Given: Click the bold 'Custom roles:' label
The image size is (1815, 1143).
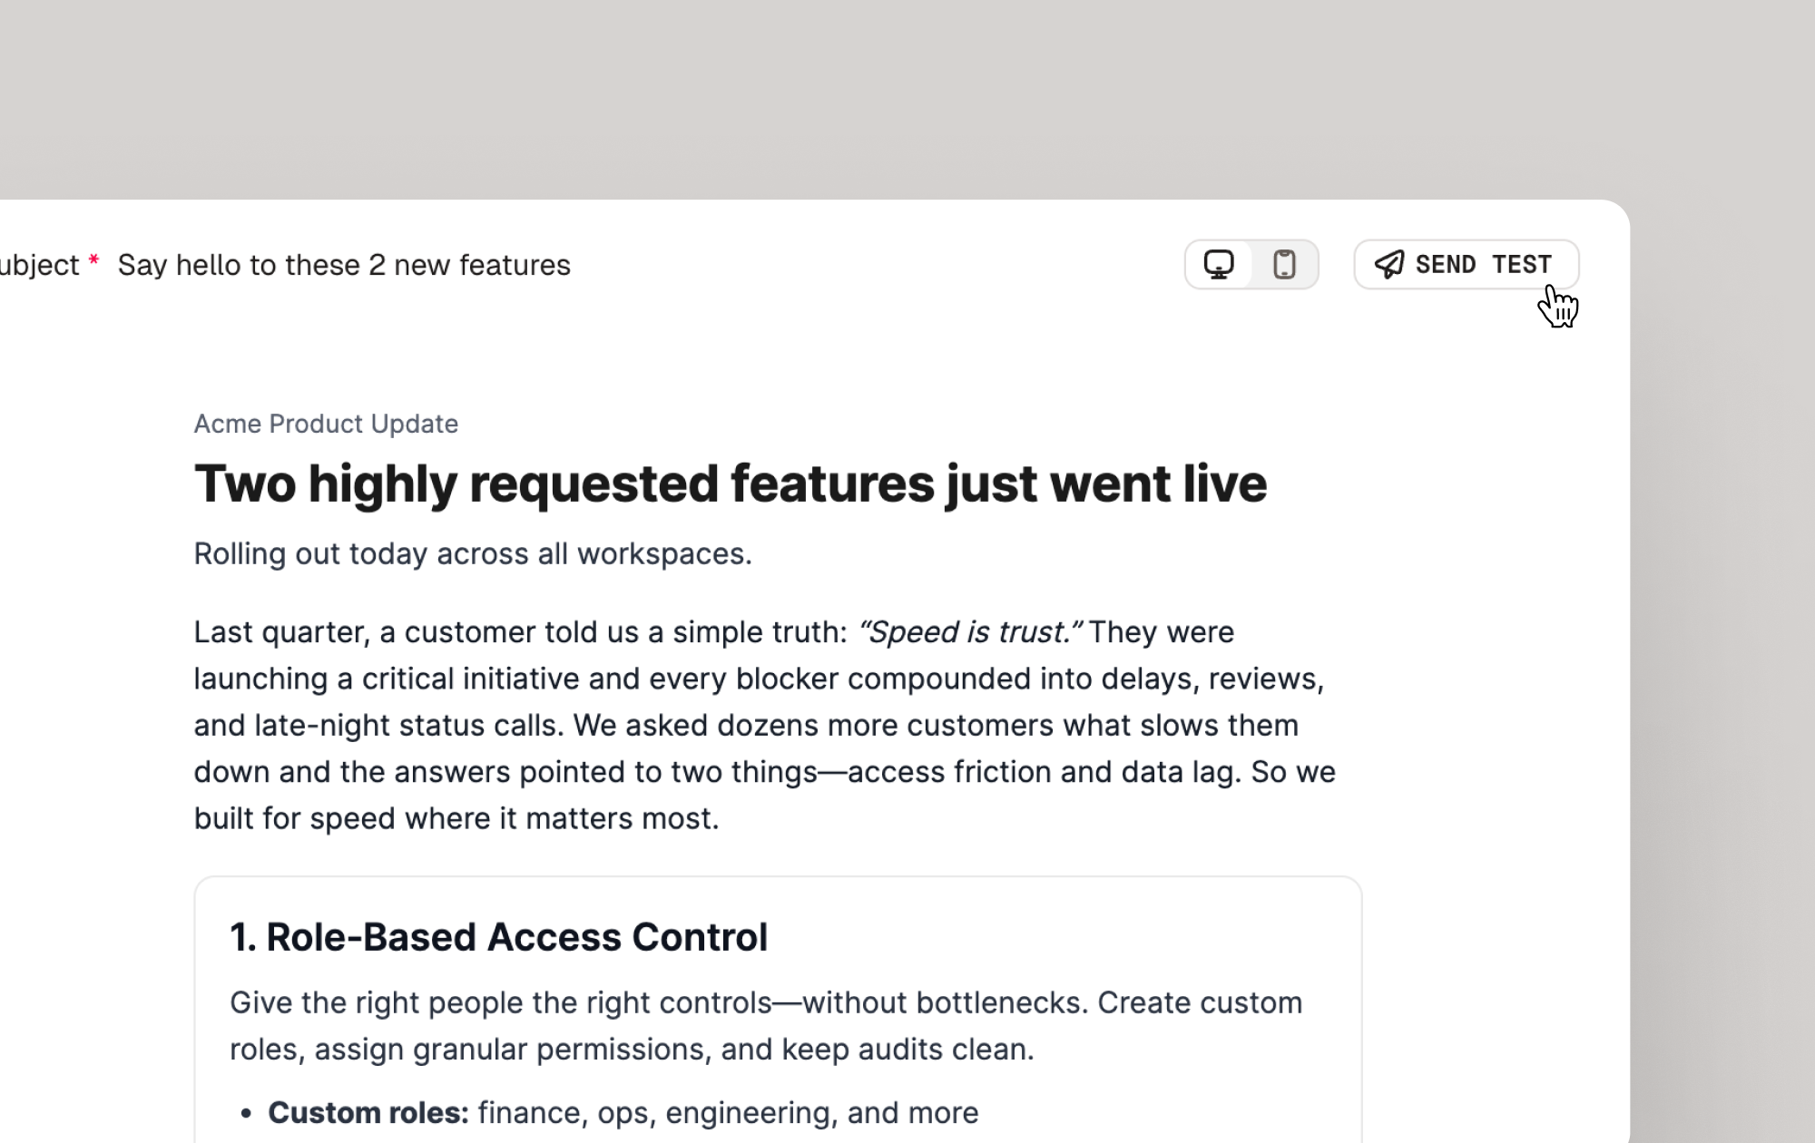Looking at the screenshot, I should pyautogui.click(x=368, y=1112).
